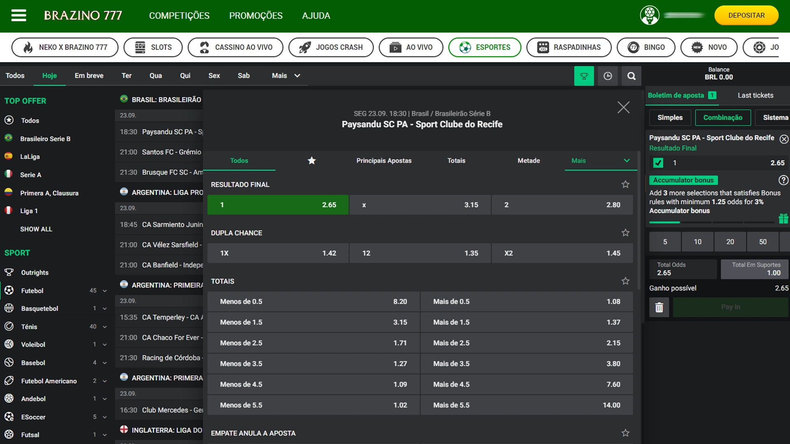
Task: Pick Mais de 2.5 odds 2.15
Action: coord(527,343)
